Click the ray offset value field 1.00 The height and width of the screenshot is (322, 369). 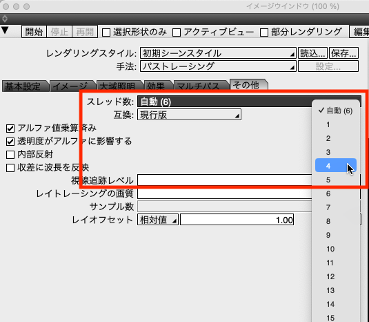coord(237,220)
